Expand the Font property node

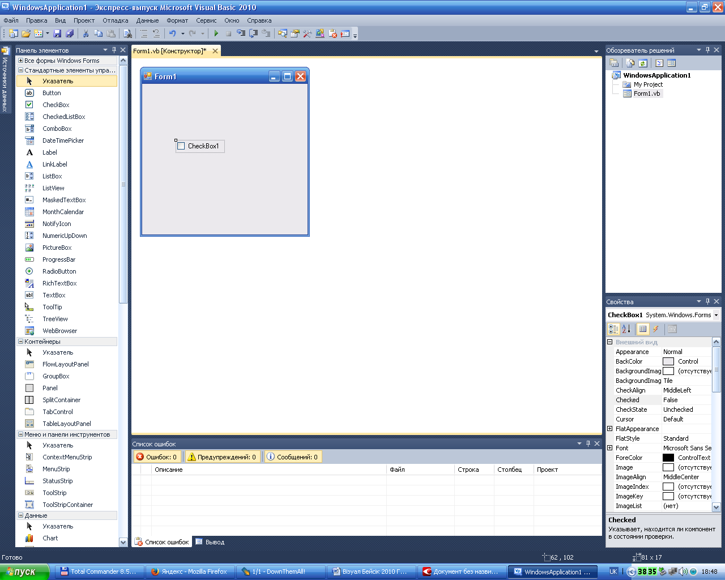tap(610, 448)
